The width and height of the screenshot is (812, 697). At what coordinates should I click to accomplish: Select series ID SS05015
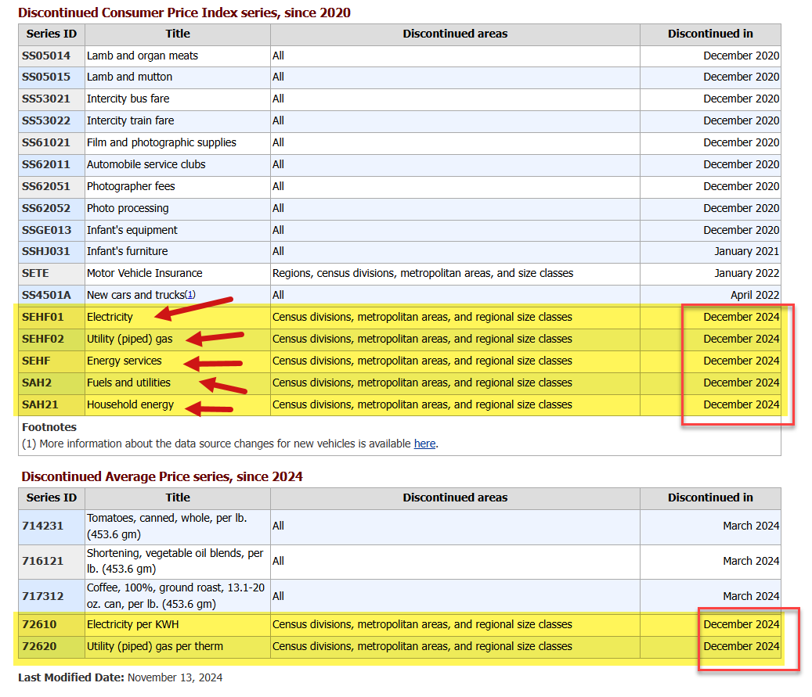coord(45,77)
